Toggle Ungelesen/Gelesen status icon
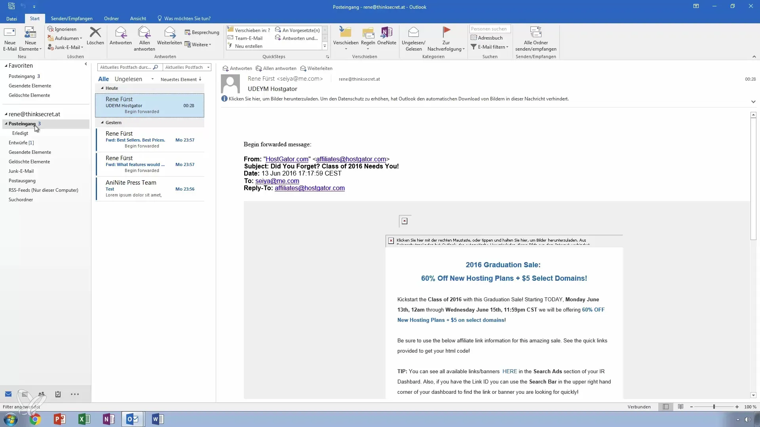The width and height of the screenshot is (760, 427). (x=413, y=32)
